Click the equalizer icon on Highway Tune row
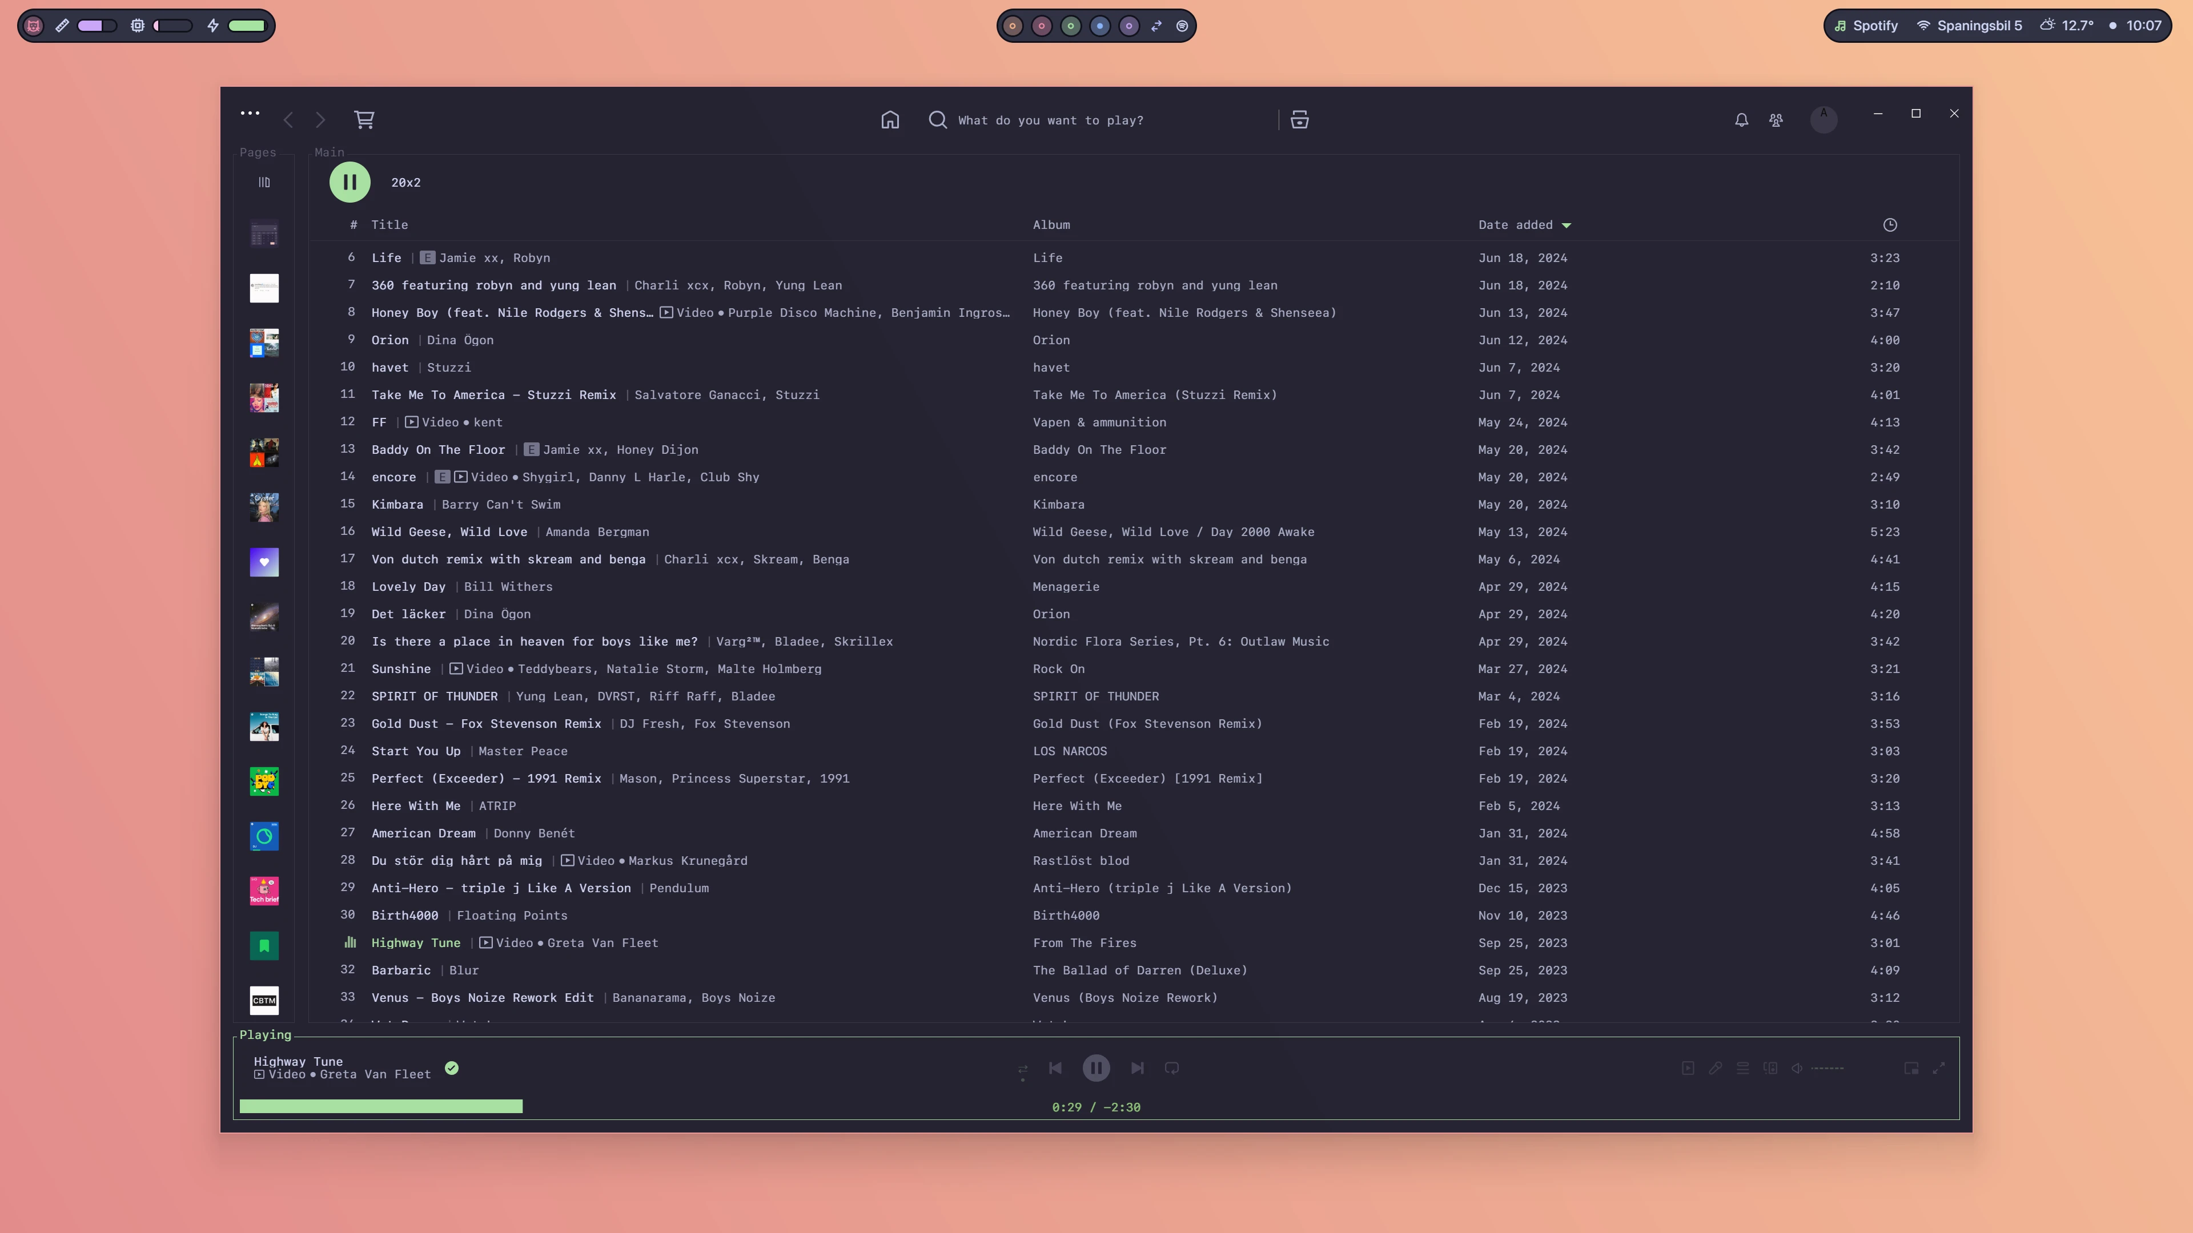The width and height of the screenshot is (2193, 1233). [350, 942]
